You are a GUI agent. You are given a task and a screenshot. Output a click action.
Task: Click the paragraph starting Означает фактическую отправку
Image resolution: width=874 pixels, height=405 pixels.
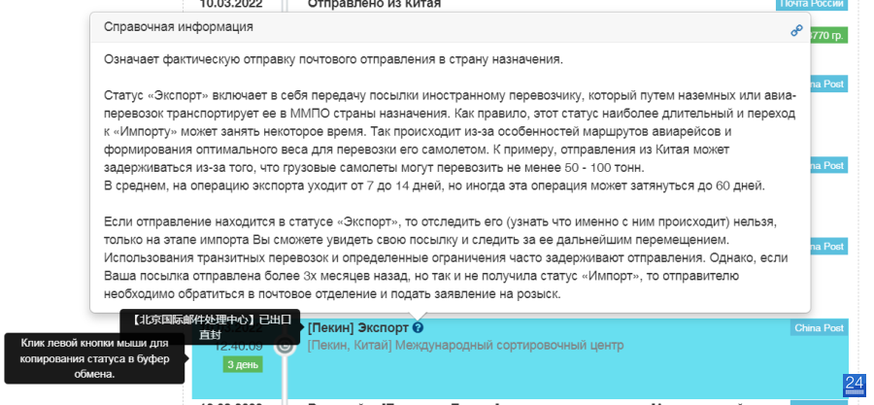click(333, 59)
